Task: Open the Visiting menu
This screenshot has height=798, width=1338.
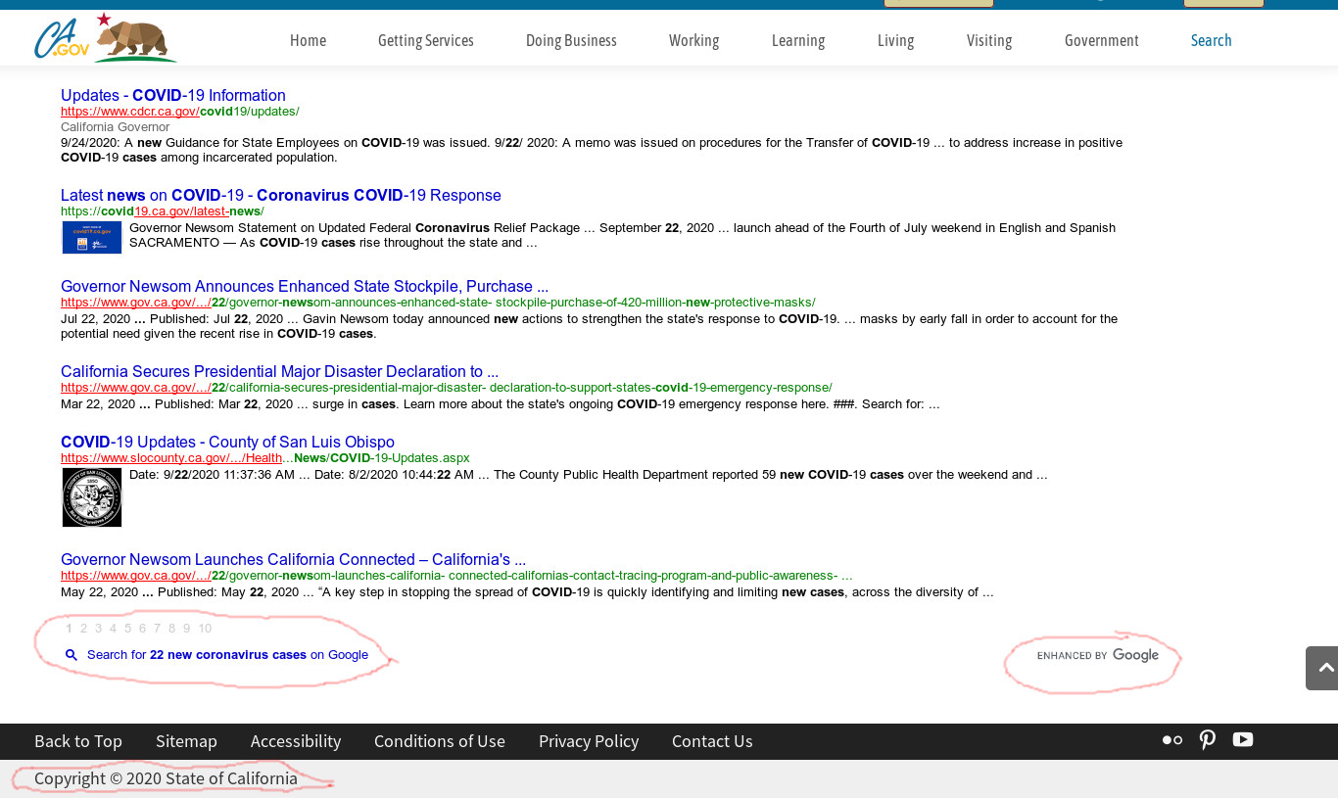Action: point(989,40)
